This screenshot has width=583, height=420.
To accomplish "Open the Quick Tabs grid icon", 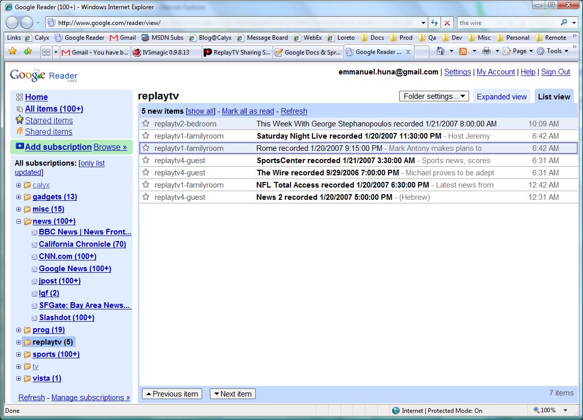I will pos(46,52).
